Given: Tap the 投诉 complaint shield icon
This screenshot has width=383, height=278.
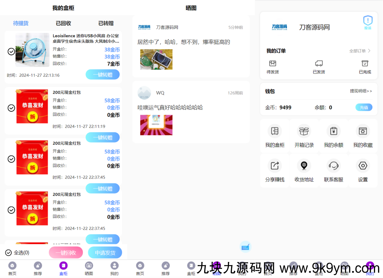Looking at the screenshot, I should (368, 21).
